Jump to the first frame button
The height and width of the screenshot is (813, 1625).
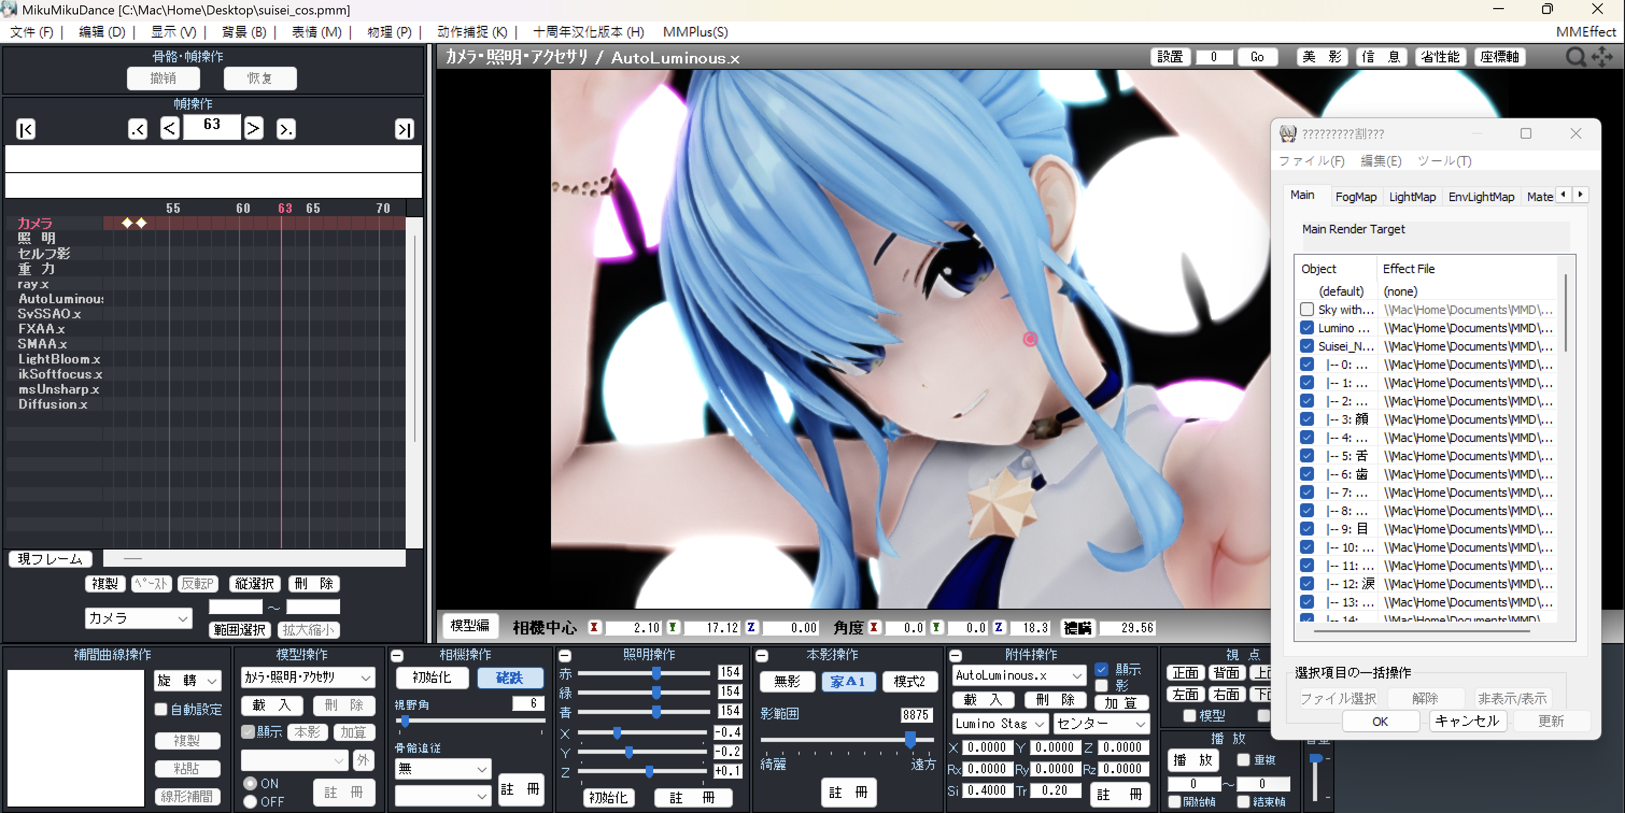(25, 129)
